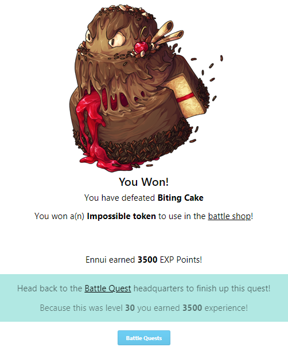The image size is (288, 355).
Task: Click the cake monster's angry right eye
Action: [116, 40]
